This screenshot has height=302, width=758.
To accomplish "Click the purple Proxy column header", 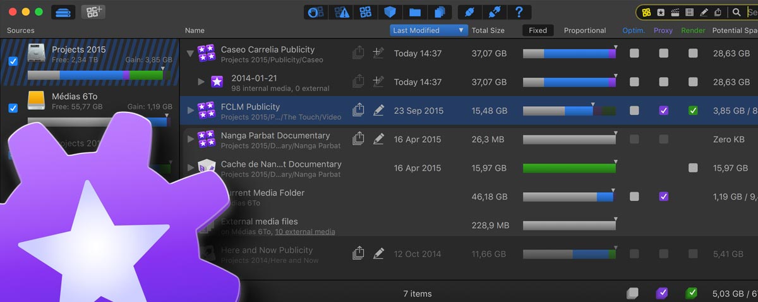I will (x=663, y=30).
